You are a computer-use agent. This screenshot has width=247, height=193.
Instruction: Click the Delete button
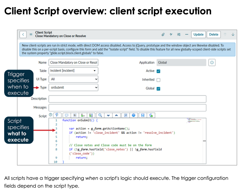tap(214, 34)
